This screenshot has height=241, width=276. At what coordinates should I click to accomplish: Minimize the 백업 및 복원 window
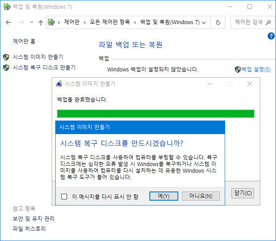tap(230, 7)
